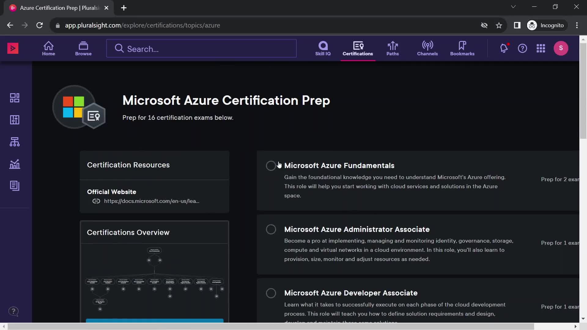Open the Incognito profile indicator
Viewport: 587px width, 330px height.
click(x=547, y=25)
